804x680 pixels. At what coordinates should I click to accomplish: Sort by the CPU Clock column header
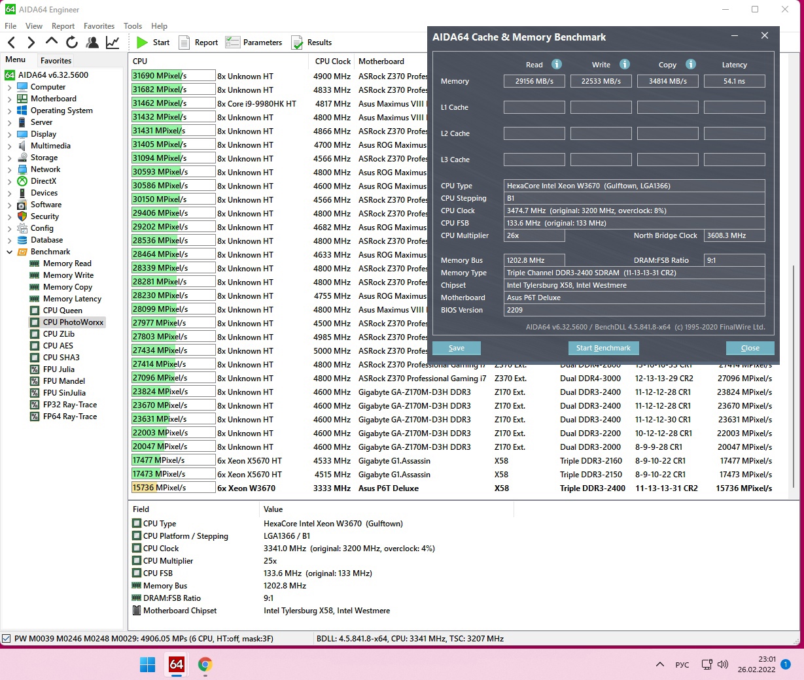click(333, 61)
